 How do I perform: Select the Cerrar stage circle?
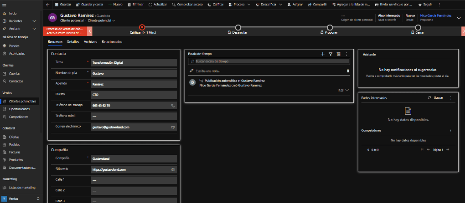(418, 27)
